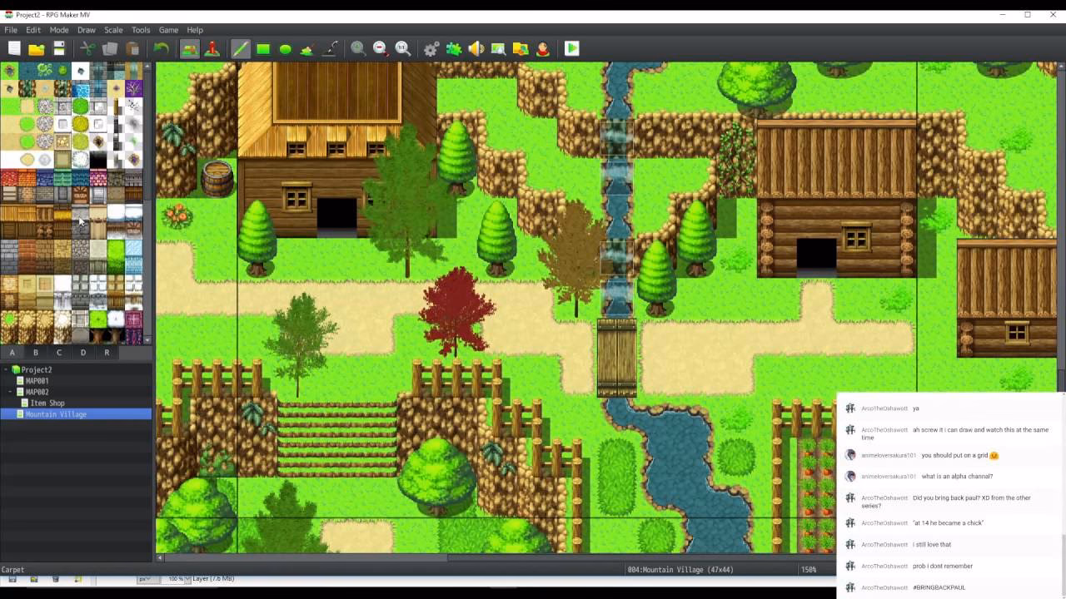Click map horizontal scrollbar left arrow
Viewport: 1066px width, 599px height.
pos(160,558)
